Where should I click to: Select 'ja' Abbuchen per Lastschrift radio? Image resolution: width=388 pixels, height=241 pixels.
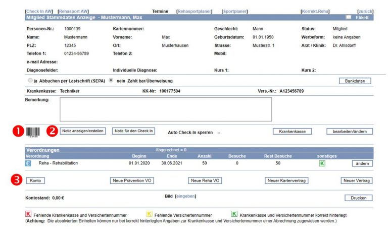[x=30, y=81]
